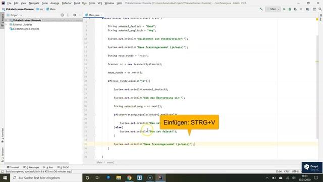This screenshot has width=323, height=182.
Task: Click the DeepL popup in the bottom right
Action: 312,167
